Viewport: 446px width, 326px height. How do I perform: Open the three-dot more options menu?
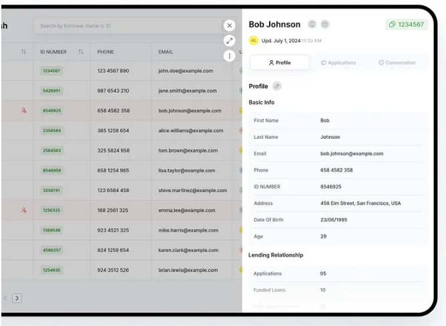[x=230, y=56]
